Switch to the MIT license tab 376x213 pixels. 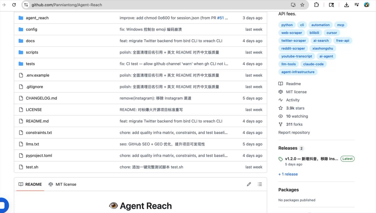coord(62,184)
